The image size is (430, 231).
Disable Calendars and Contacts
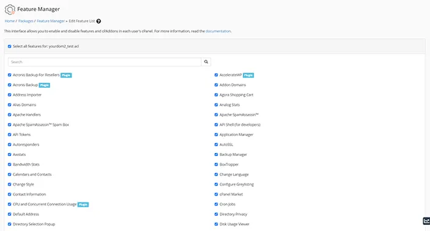click(x=10, y=174)
